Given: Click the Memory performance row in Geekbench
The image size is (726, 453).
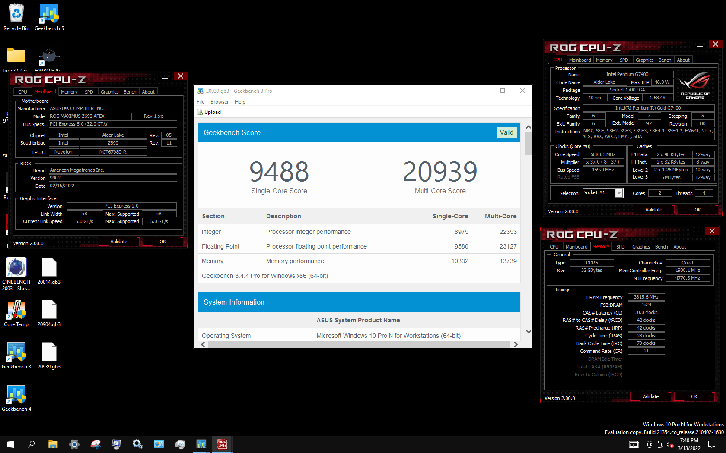Looking at the screenshot, I should pos(359,261).
